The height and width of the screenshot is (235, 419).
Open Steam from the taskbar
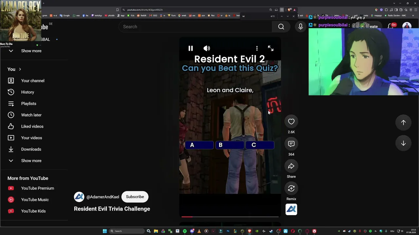271,231
